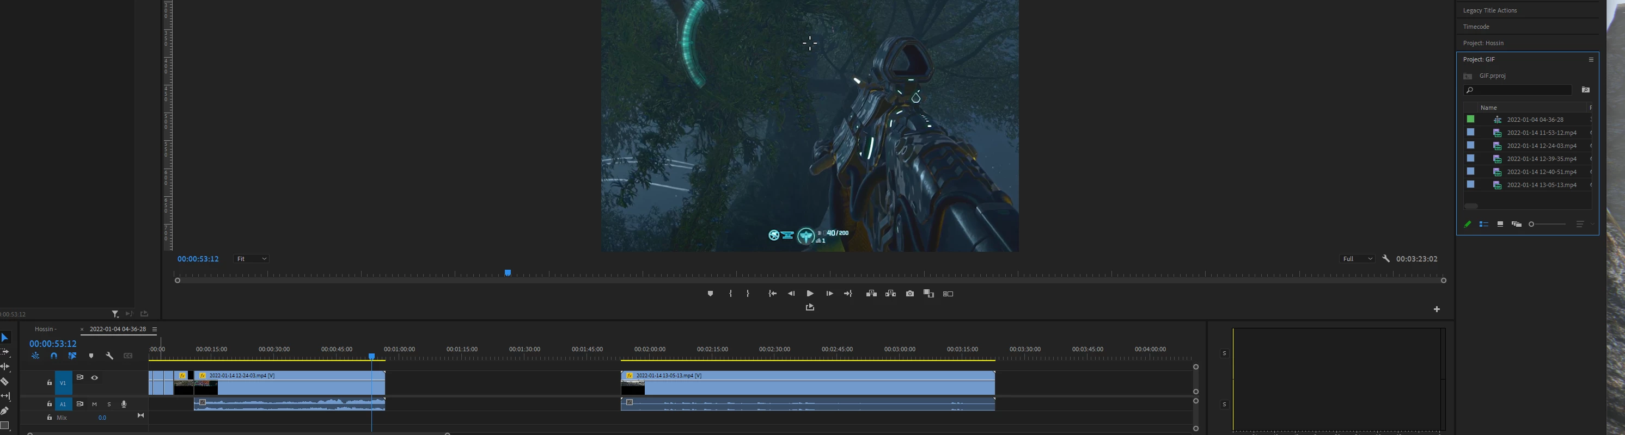The height and width of the screenshot is (435, 1625).
Task: Select the Slip tool
Action: tap(5, 396)
